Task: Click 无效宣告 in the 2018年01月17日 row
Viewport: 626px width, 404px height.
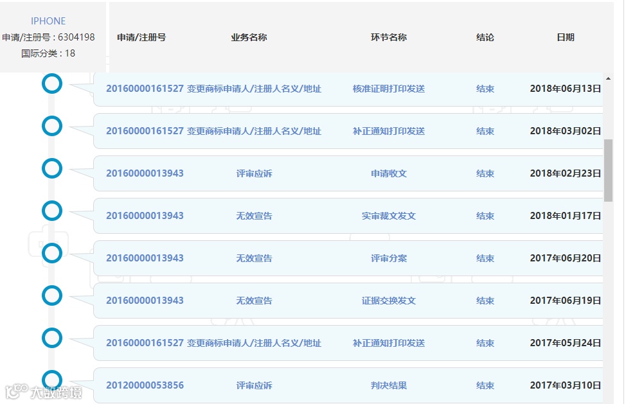Action: [255, 216]
